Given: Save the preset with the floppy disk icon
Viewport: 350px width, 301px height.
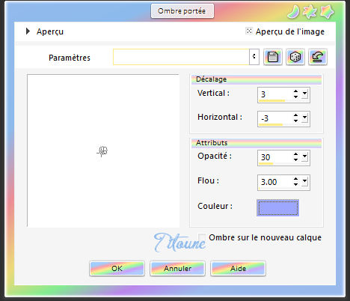Looking at the screenshot, I should pos(273,57).
